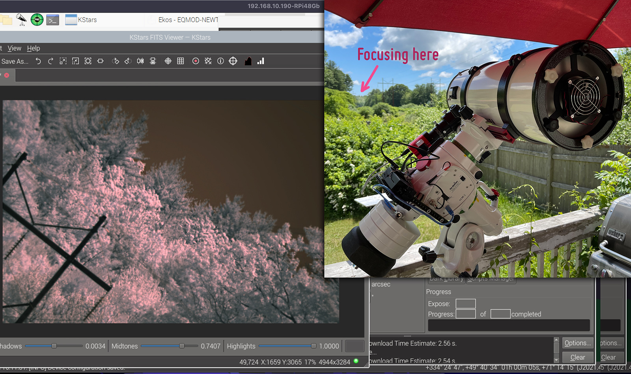Open the Help menu

pos(34,48)
